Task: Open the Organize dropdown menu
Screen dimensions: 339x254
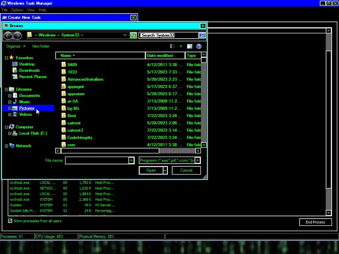Action: [16, 46]
